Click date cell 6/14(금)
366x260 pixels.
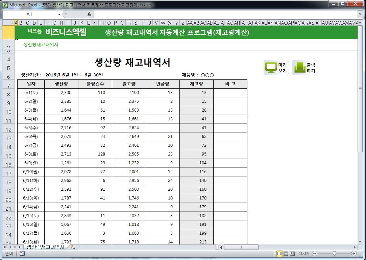[31, 207]
